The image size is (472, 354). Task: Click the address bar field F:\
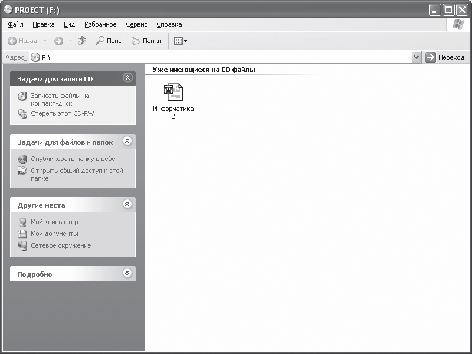(226, 57)
